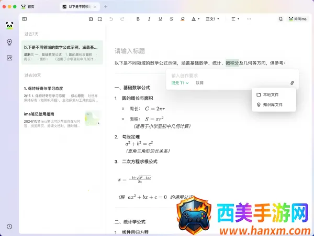Open the 混元 T1 model dropdown
Screen dimensions: 314x236
click(x=180, y=83)
